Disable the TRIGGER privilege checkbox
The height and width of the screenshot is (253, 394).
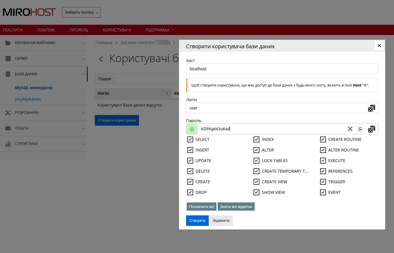point(323,182)
